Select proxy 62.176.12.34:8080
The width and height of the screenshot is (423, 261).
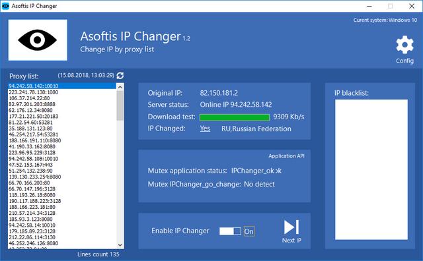tap(62, 110)
